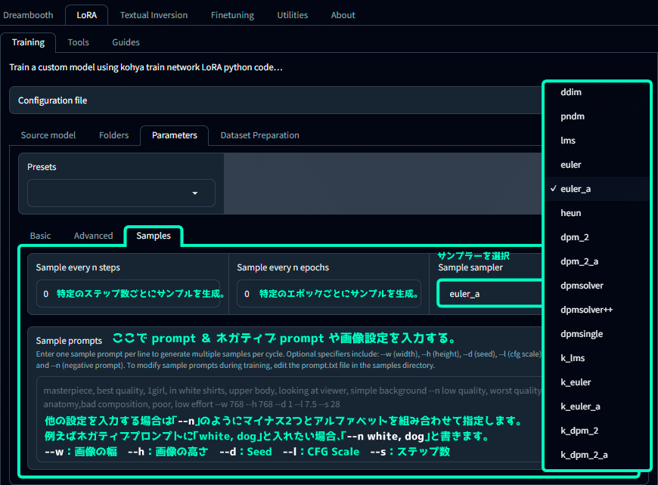Open the Textual Inversion tab
The height and width of the screenshot is (485, 658).
click(x=154, y=15)
